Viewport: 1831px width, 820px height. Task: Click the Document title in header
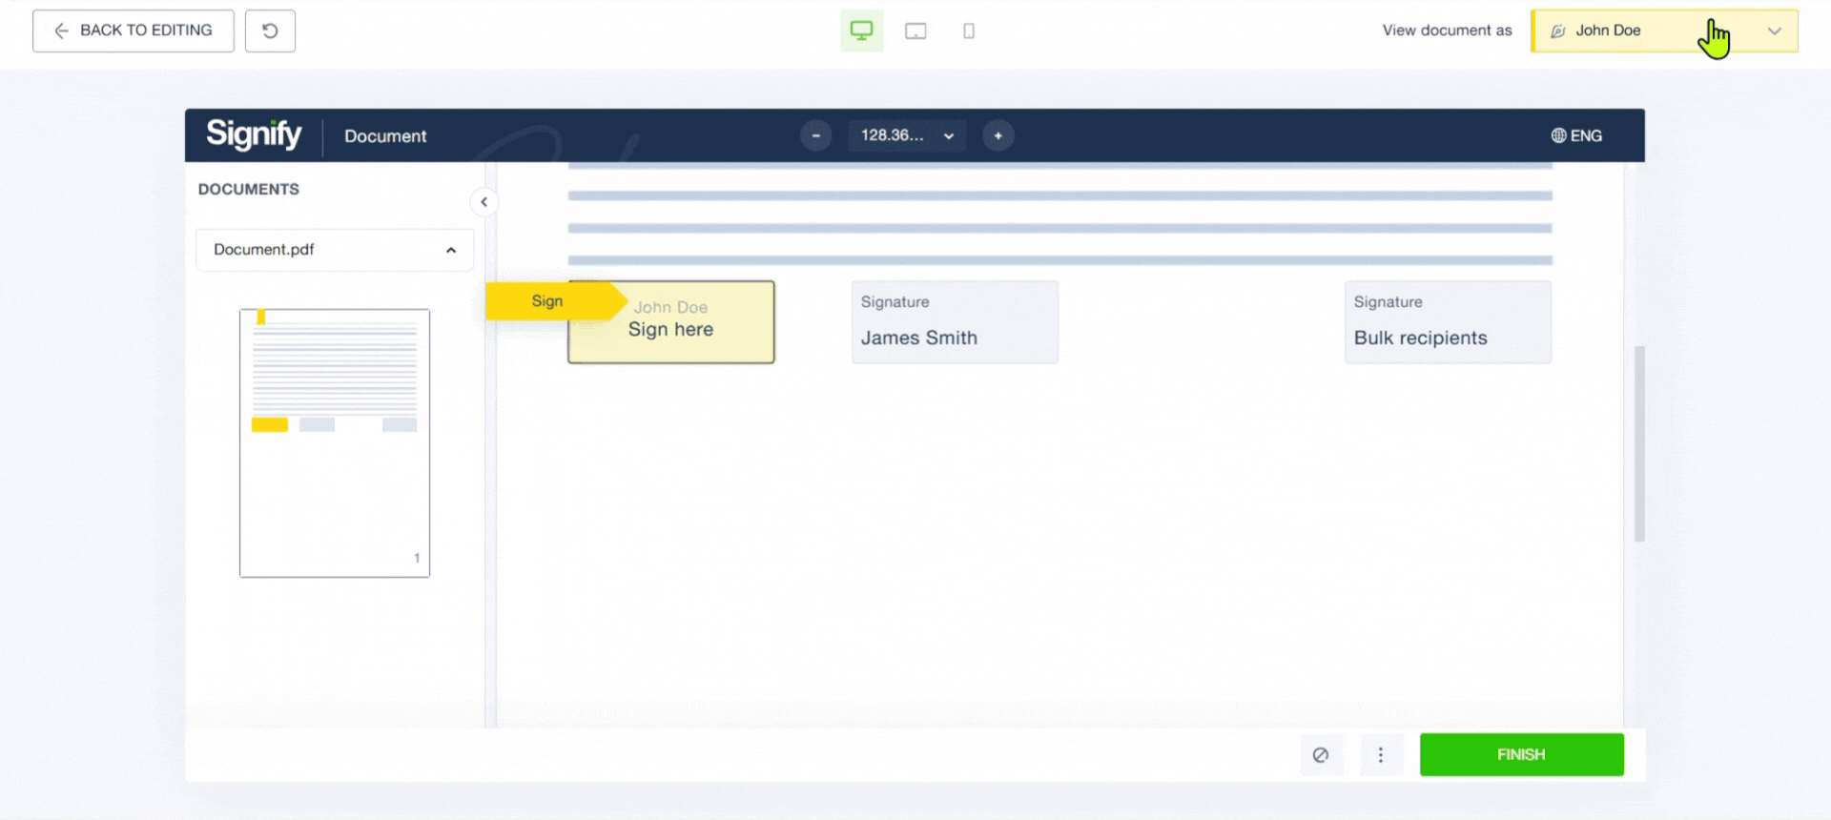coord(385,136)
